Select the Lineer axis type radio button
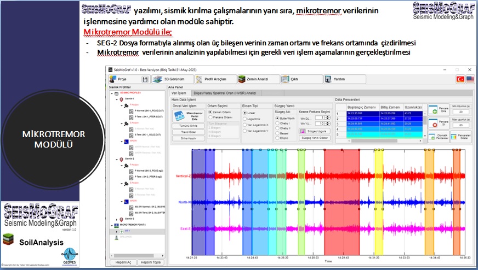The height and width of the screenshot is (270, 478). 245,113
